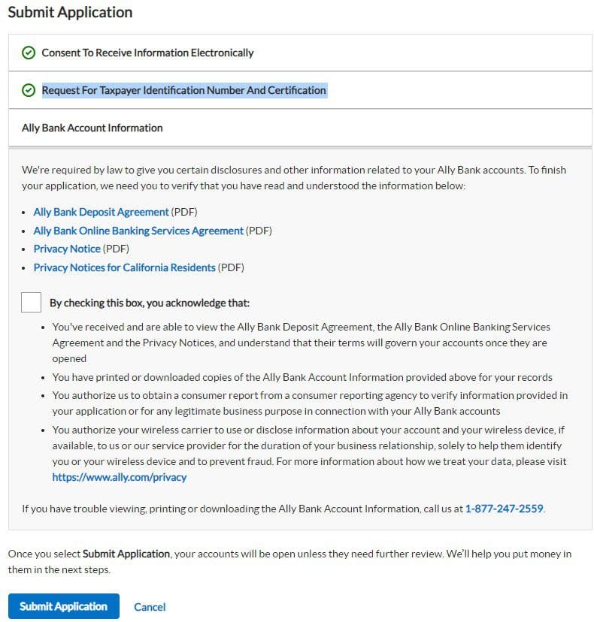Click the highlighted Taxpayer Identification heading text
This screenshot has width=594, height=622.
182,89
